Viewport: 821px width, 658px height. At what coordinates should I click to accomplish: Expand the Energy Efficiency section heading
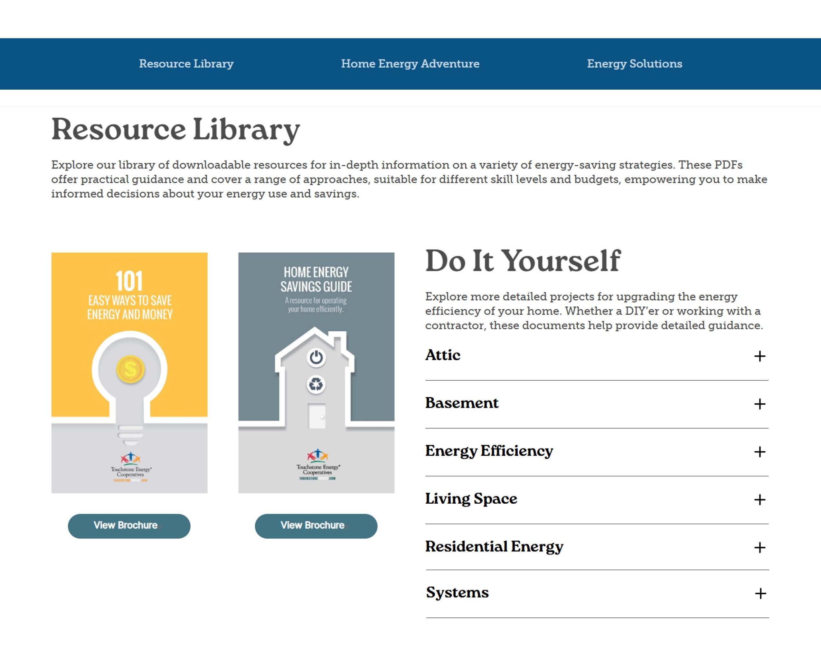point(489,451)
